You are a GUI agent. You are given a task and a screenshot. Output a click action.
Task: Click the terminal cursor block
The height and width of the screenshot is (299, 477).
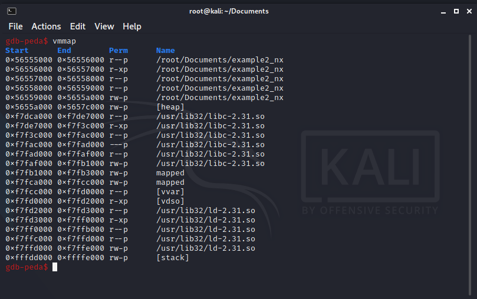(55, 267)
